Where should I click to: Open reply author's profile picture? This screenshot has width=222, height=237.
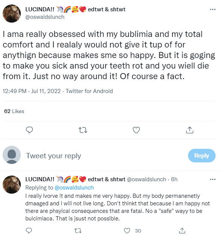[x=12, y=185]
